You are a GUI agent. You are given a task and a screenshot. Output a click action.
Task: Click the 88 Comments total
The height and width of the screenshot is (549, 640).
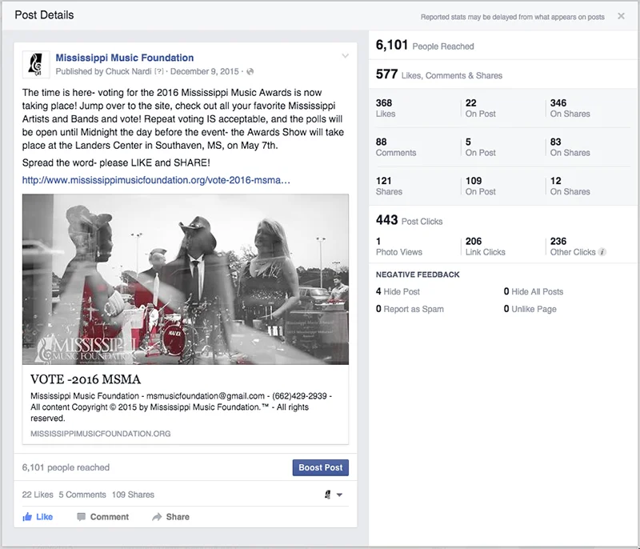[x=396, y=147]
